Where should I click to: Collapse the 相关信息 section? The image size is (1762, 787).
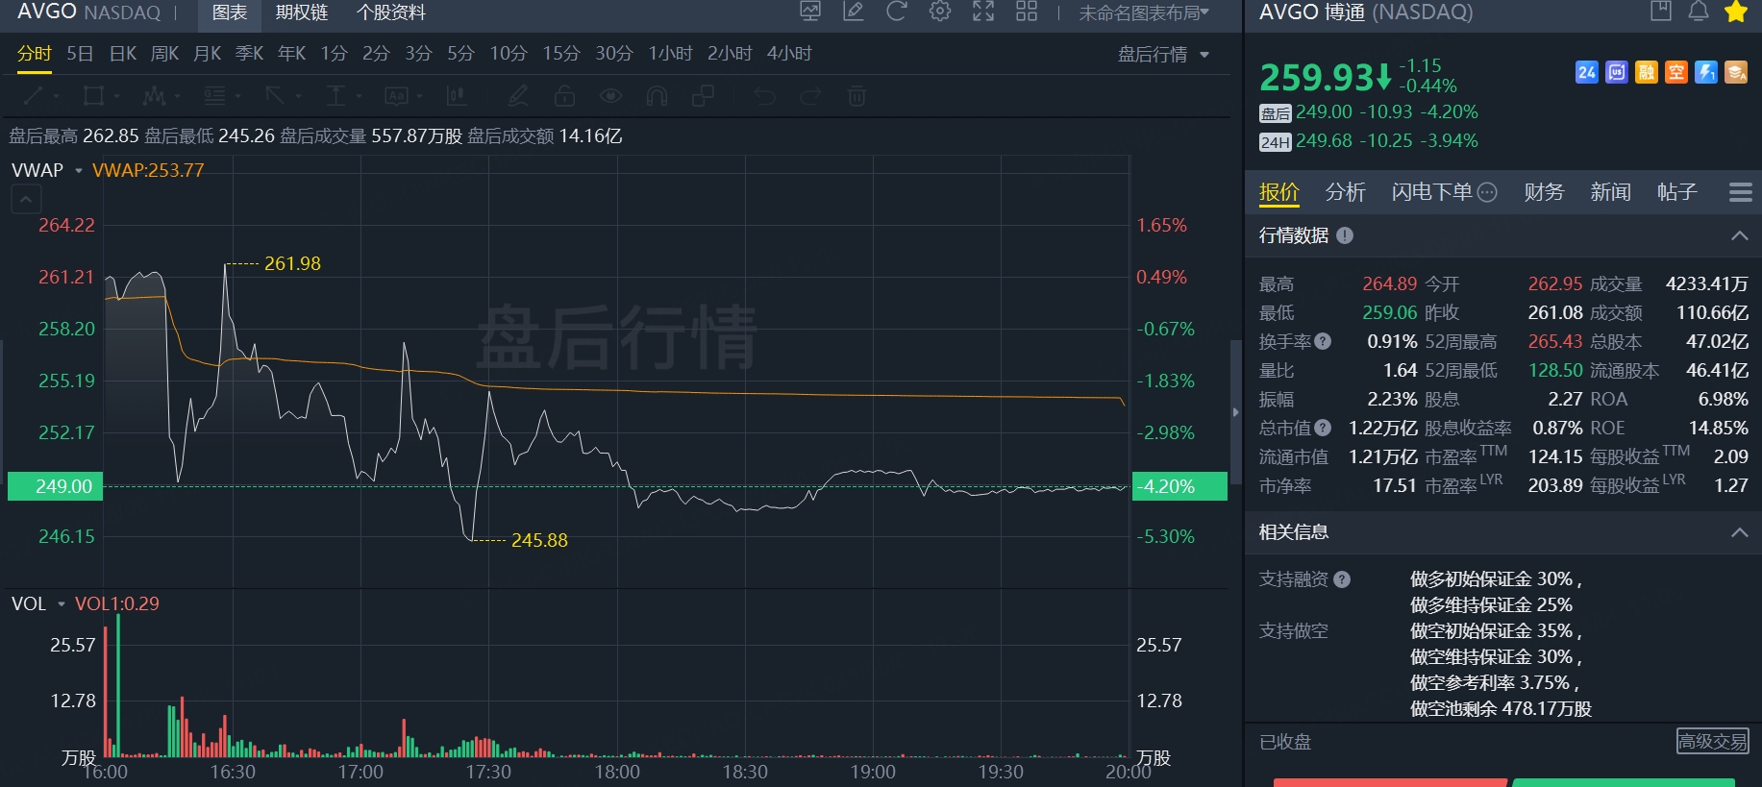(1739, 532)
